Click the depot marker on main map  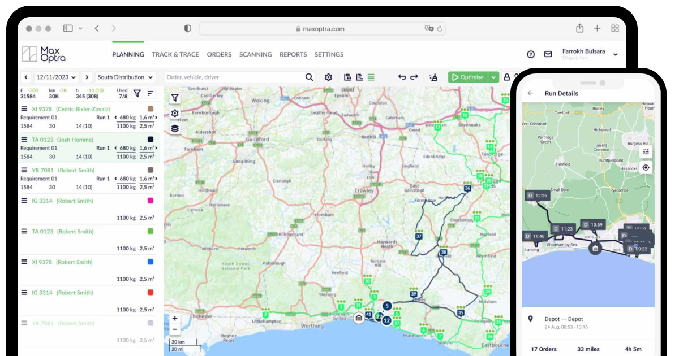(x=359, y=319)
